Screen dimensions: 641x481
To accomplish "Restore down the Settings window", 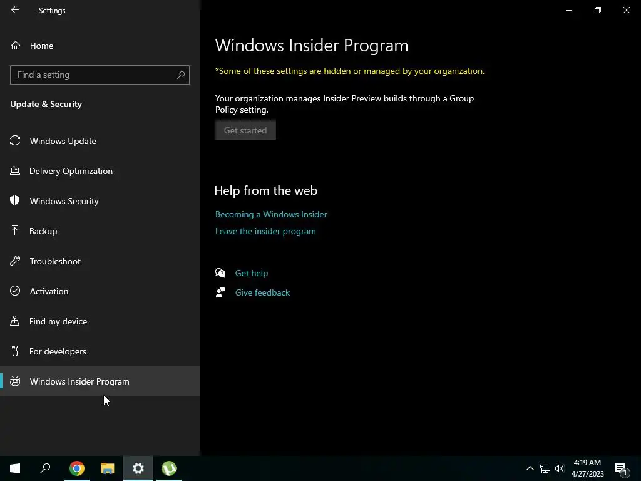I will pyautogui.click(x=598, y=10).
